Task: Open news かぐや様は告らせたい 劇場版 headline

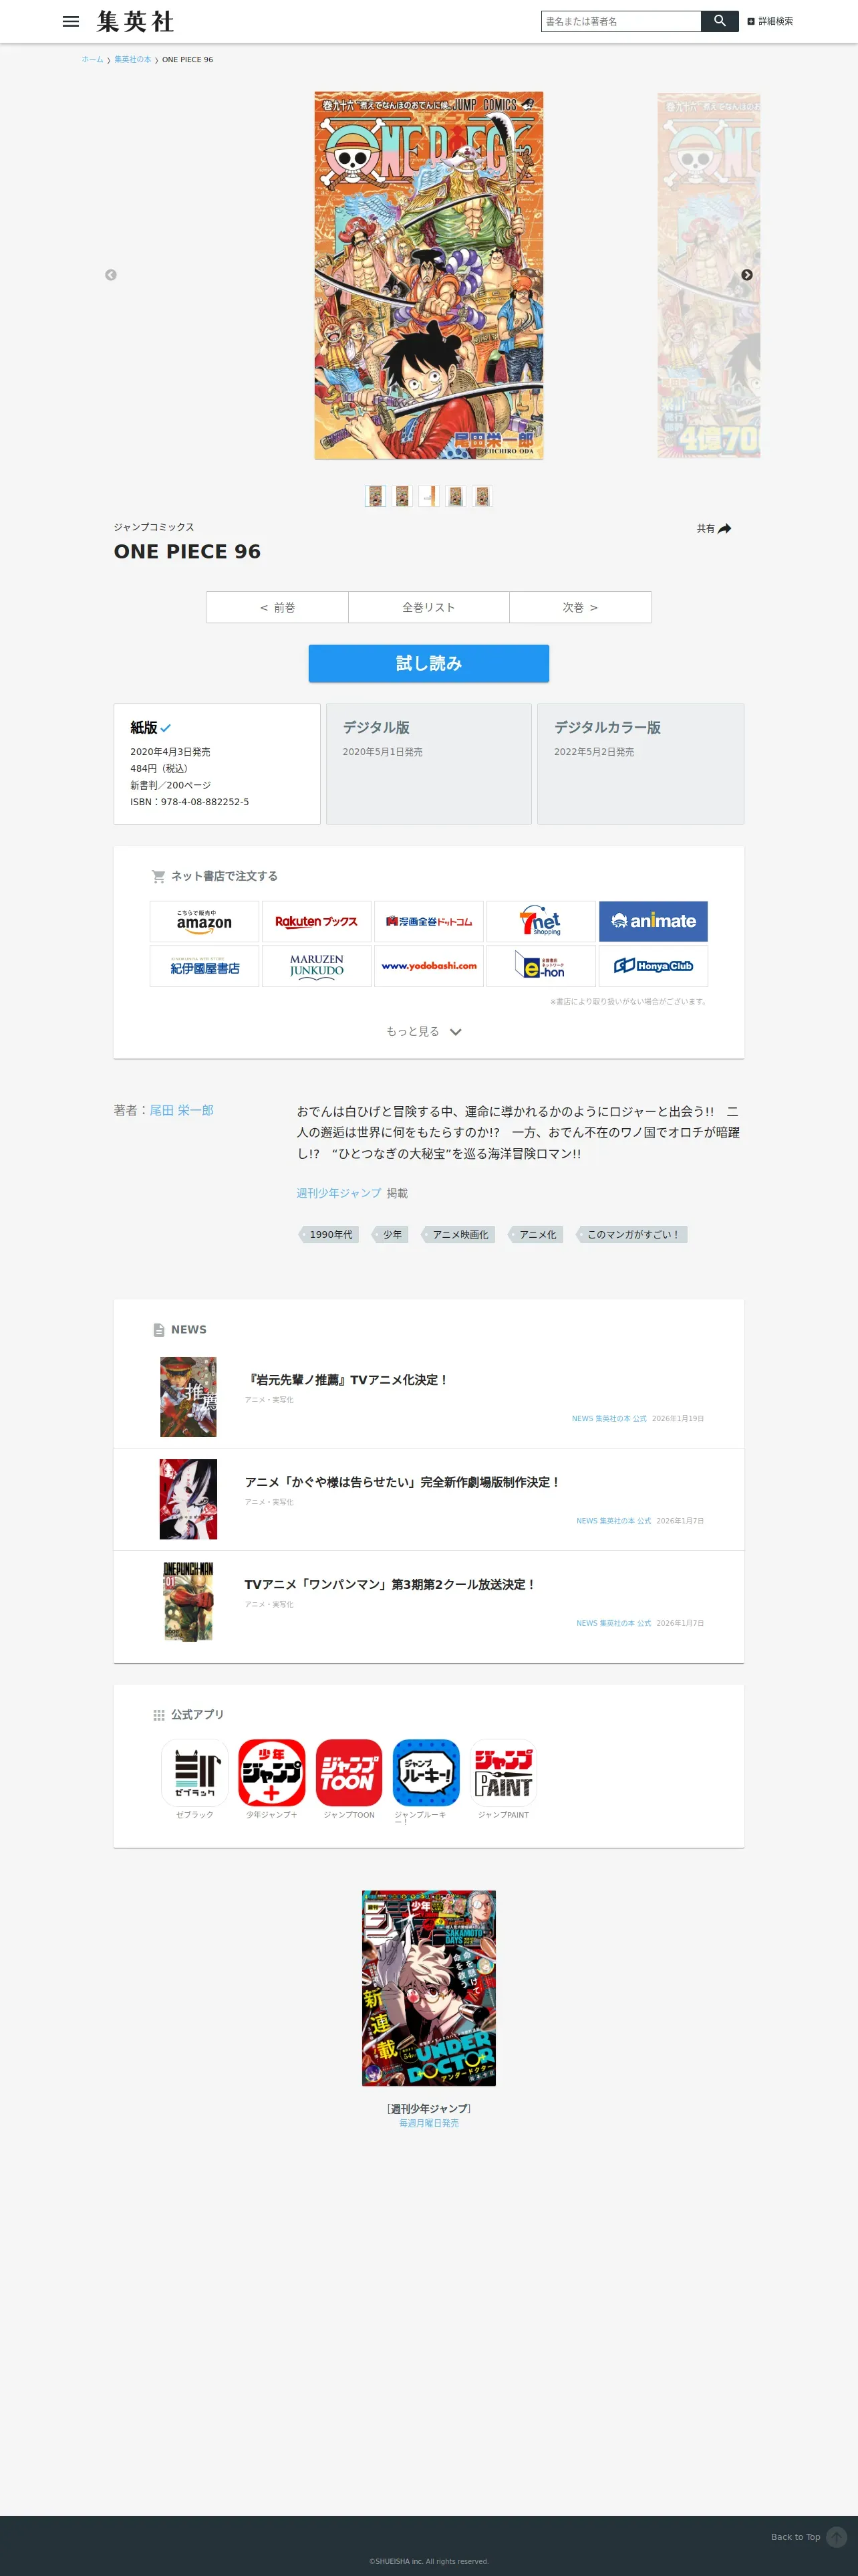Action: (x=402, y=1482)
